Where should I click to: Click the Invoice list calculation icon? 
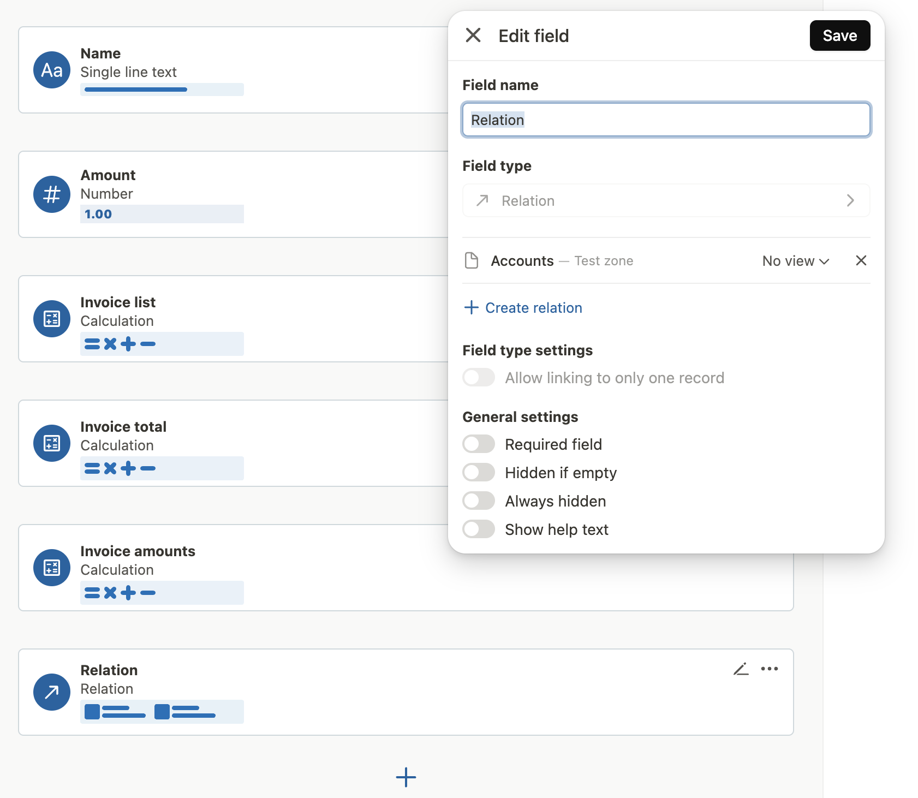[x=52, y=319]
